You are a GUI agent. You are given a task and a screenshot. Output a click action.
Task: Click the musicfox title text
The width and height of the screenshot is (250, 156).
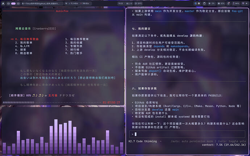coord(62,11)
